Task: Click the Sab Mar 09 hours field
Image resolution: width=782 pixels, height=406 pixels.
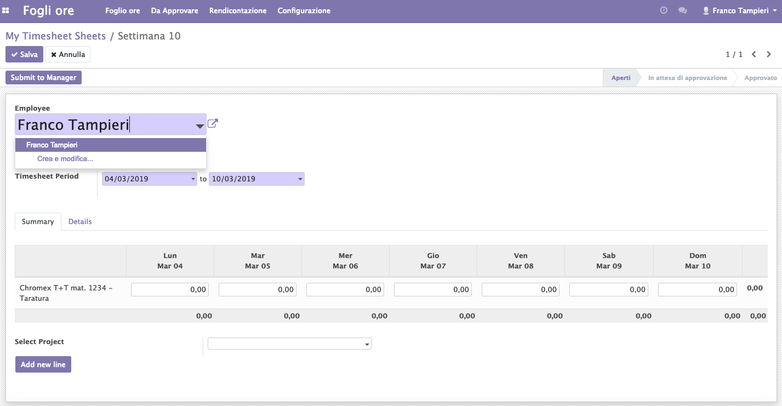Action: [609, 290]
